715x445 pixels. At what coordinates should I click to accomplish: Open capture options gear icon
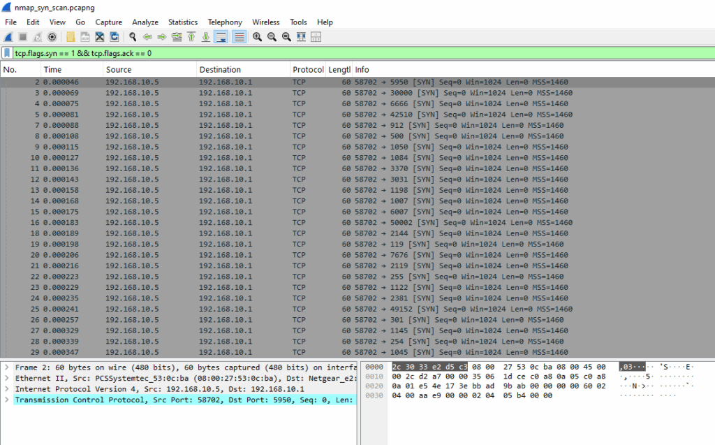click(52, 37)
